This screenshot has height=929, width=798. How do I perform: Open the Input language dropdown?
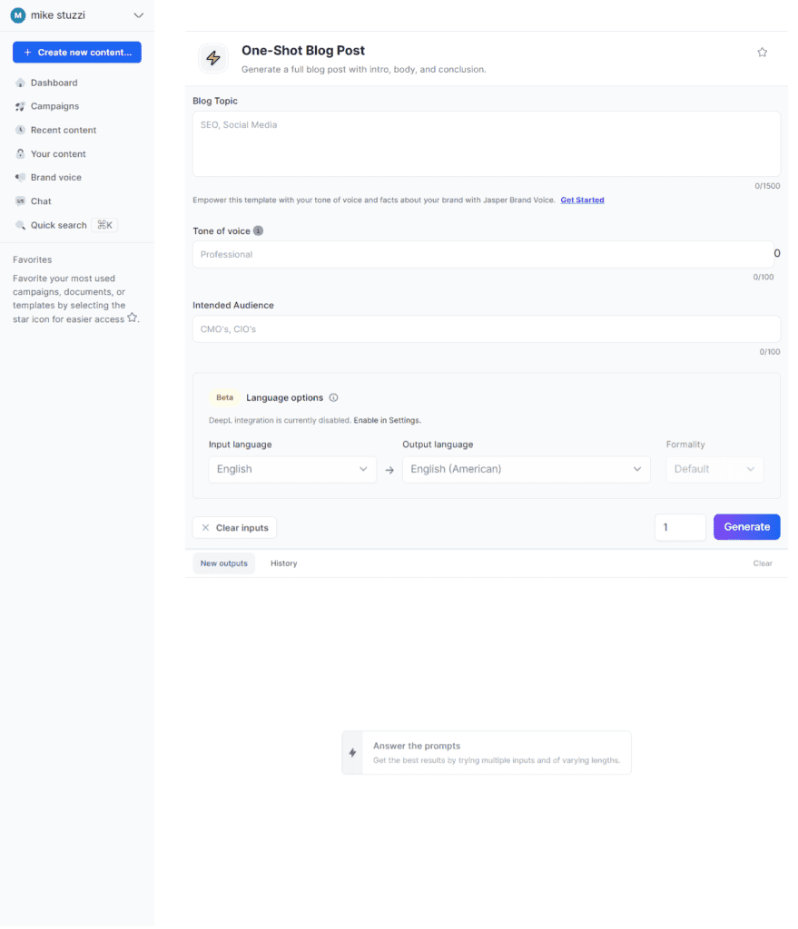coord(291,469)
